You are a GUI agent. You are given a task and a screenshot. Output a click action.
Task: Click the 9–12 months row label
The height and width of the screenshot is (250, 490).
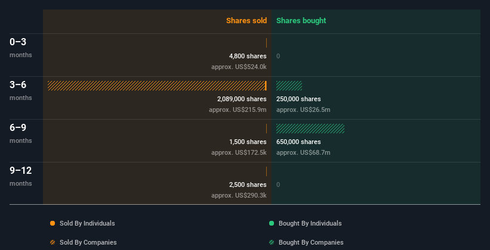tap(21, 176)
